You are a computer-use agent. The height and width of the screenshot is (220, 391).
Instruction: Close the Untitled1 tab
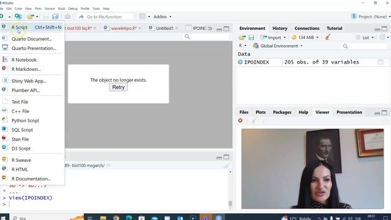[x=177, y=28]
